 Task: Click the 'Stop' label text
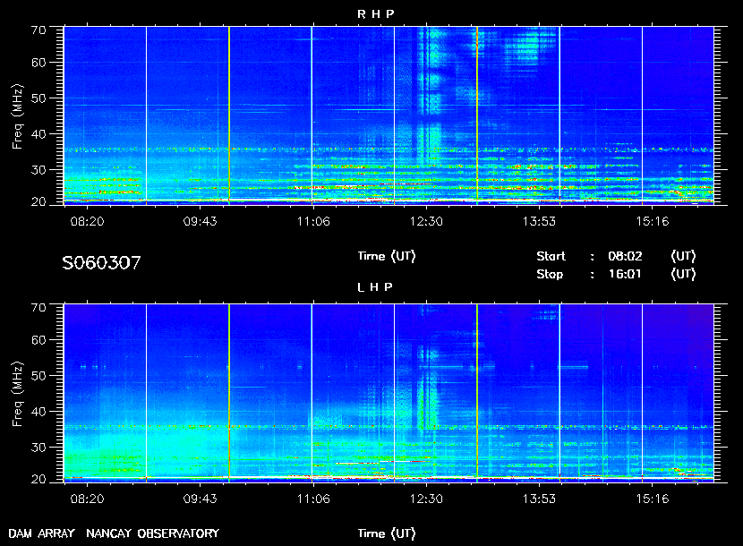click(x=550, y=275)
